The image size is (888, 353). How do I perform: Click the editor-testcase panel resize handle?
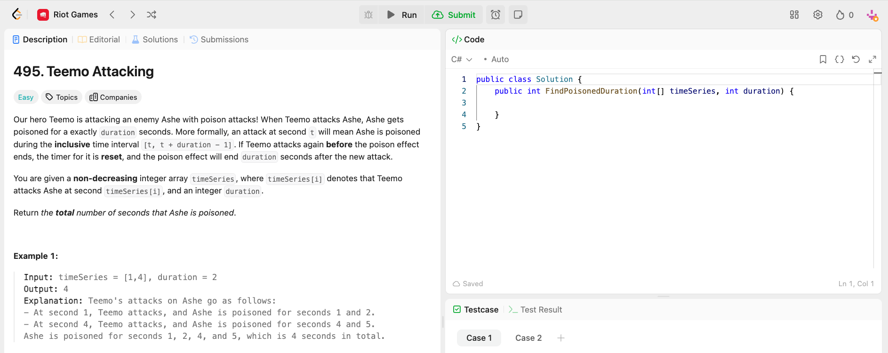pos(664,297)
